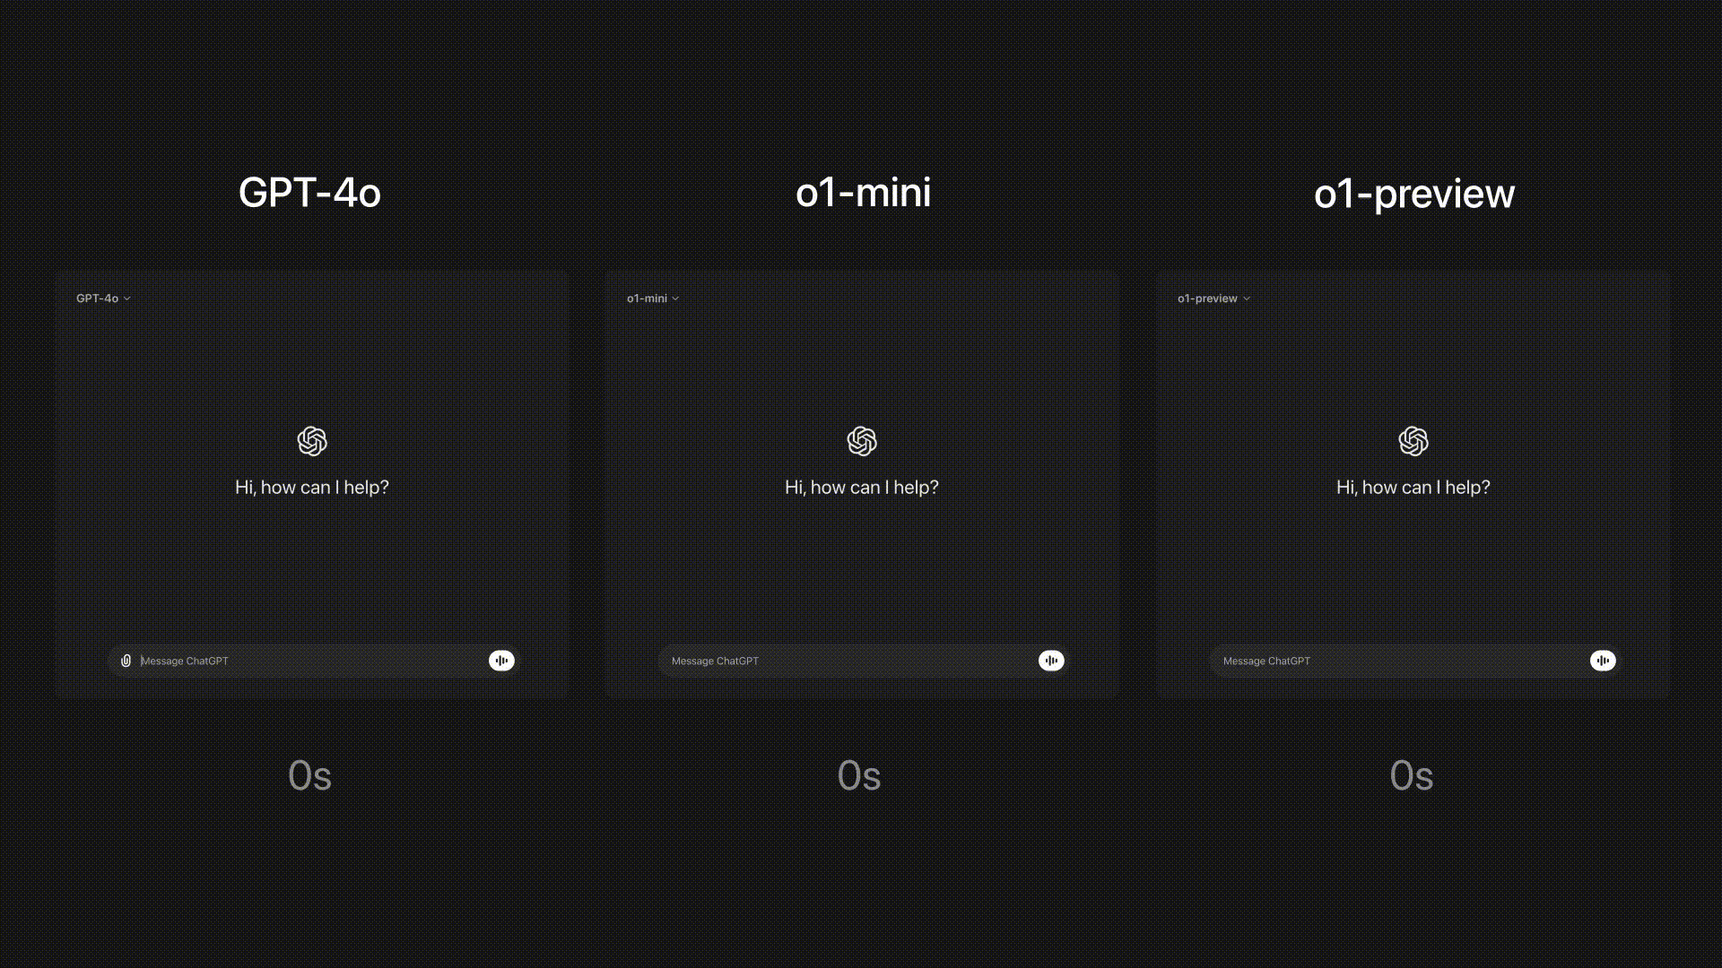Viewport: 1722px width, 968px height.
Task: Open the o1-preview model selector dropdown
Action: 1213,298
